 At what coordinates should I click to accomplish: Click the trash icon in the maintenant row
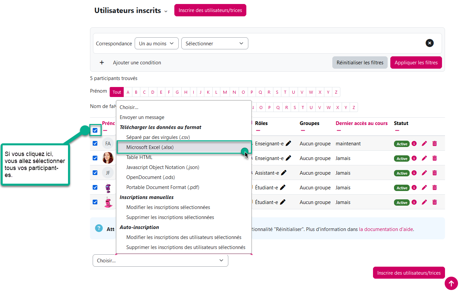pos(435,144)
